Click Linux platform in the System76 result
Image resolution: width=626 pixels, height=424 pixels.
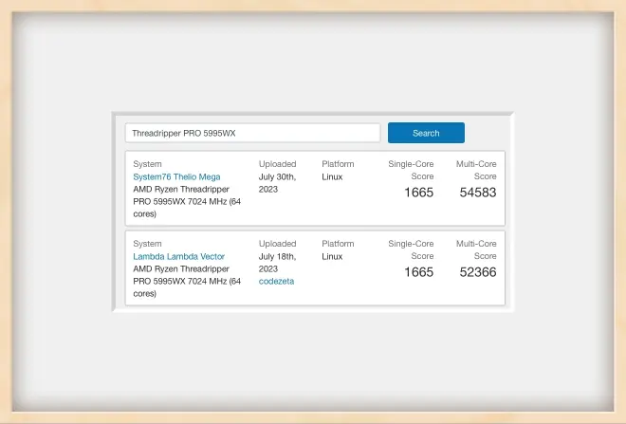[332, 176]
